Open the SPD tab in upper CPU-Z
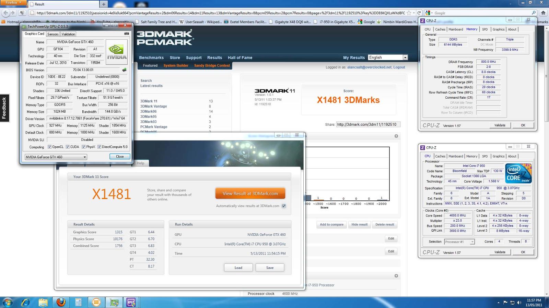Viewport: 549px width, 308px height. [485, 29]
